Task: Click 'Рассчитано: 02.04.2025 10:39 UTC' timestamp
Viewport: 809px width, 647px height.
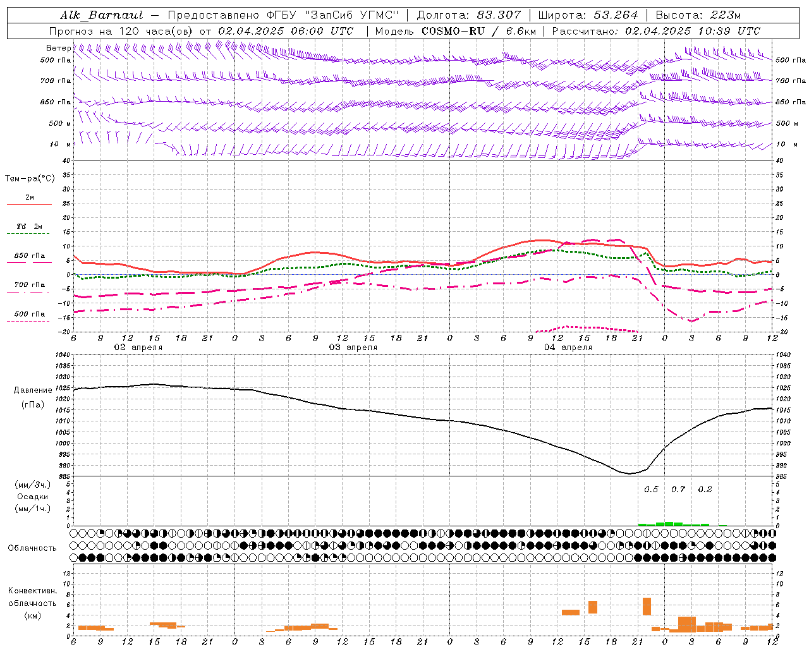Action: pos(656,31)
